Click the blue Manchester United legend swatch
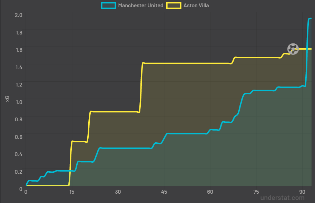Image resolution: width=315 pixels, height=203 pixels. [x=108, y=6]
